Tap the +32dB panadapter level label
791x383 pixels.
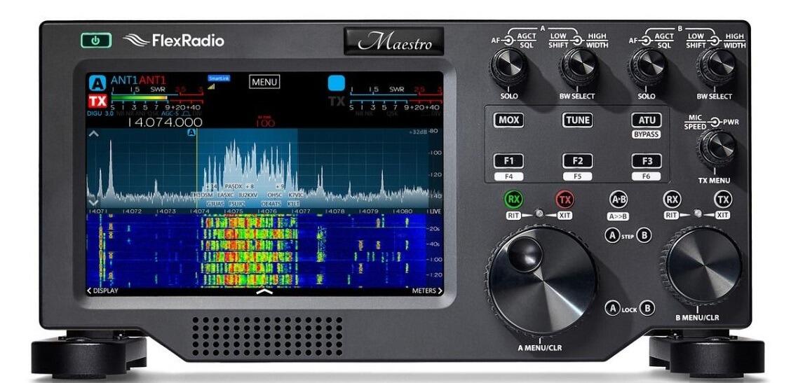tap(418, 132)
